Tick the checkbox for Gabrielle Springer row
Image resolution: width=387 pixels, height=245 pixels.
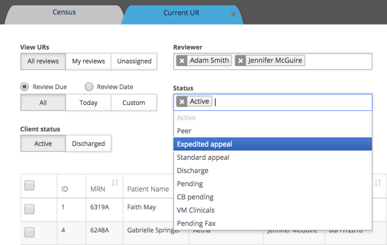(29, 232)
